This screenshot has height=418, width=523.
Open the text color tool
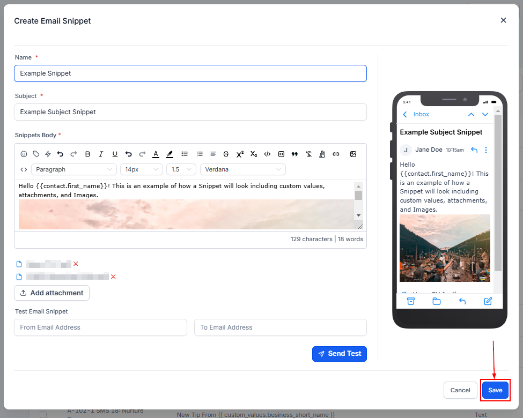[156, 154]
